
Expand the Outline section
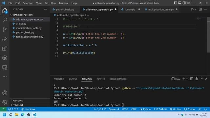(x=18, y=101)
